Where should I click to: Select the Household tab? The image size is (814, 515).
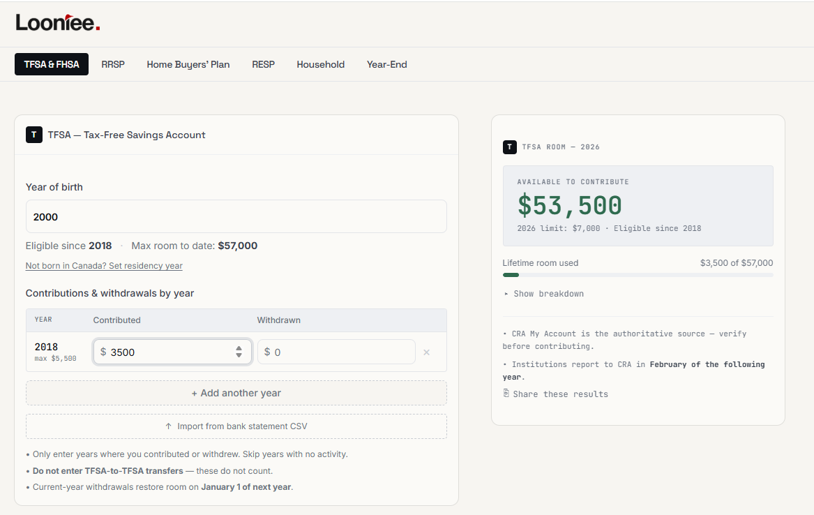click(x=320, y=64)
